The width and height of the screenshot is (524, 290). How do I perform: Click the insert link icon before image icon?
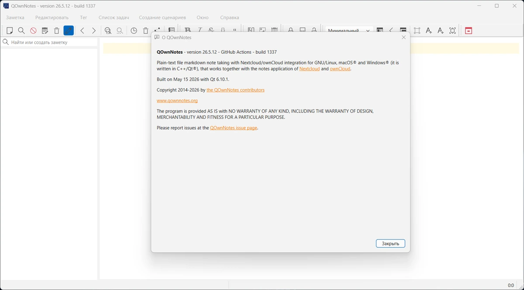coord(251,31)
